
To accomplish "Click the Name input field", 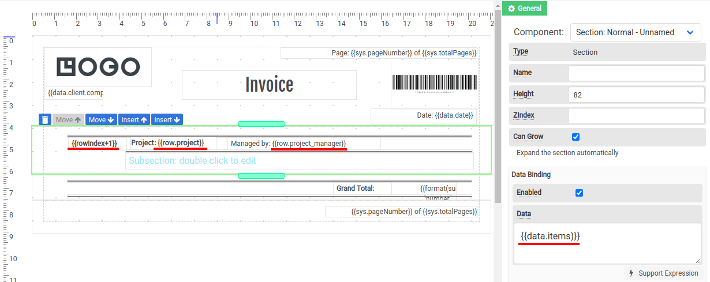I will coord(636,73).
